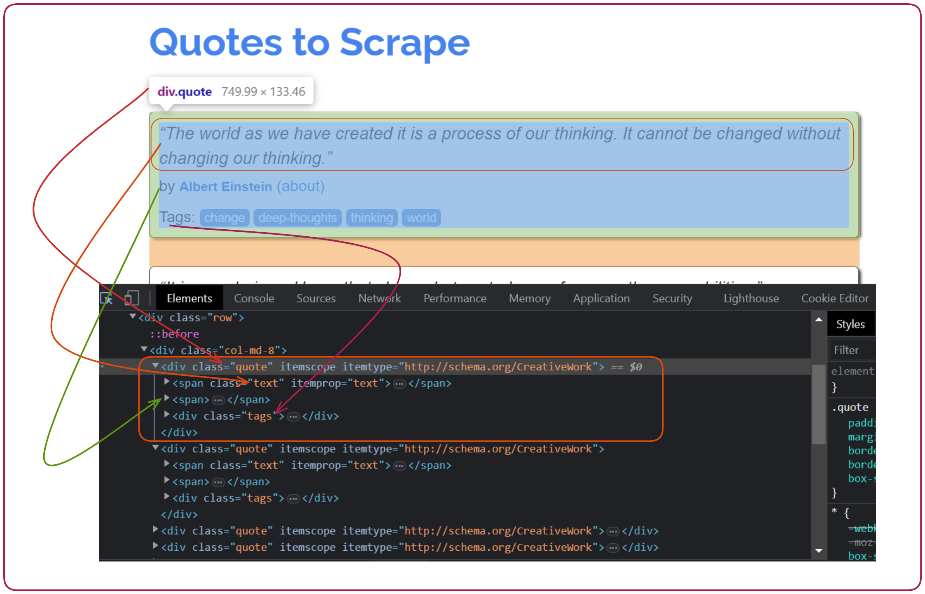Click ellipsis in second div tags

[x=293, y=499]
